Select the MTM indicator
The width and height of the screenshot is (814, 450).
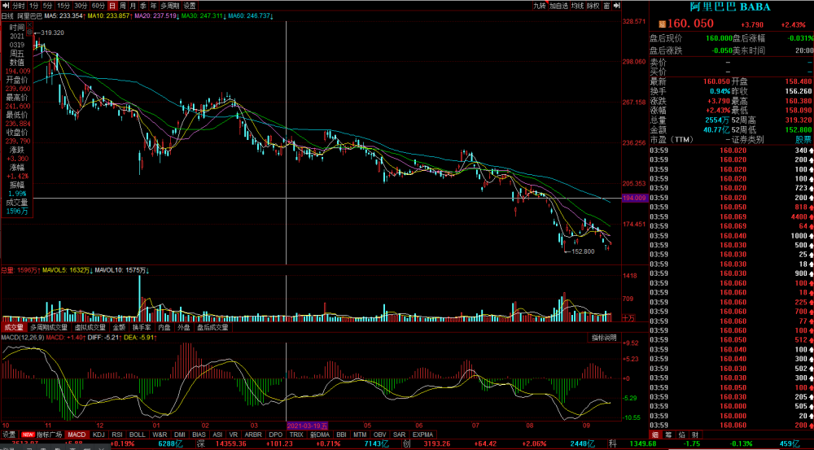[x=360, y=435]
